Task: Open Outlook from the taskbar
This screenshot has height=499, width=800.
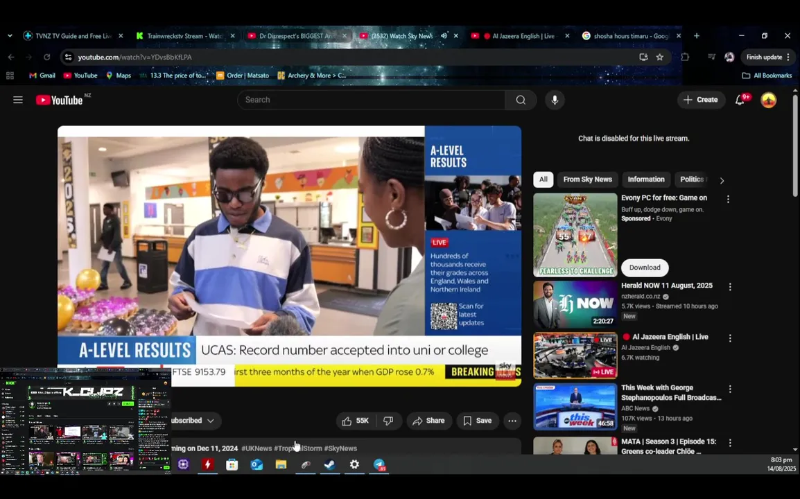Action: click(x=256, y=465)
